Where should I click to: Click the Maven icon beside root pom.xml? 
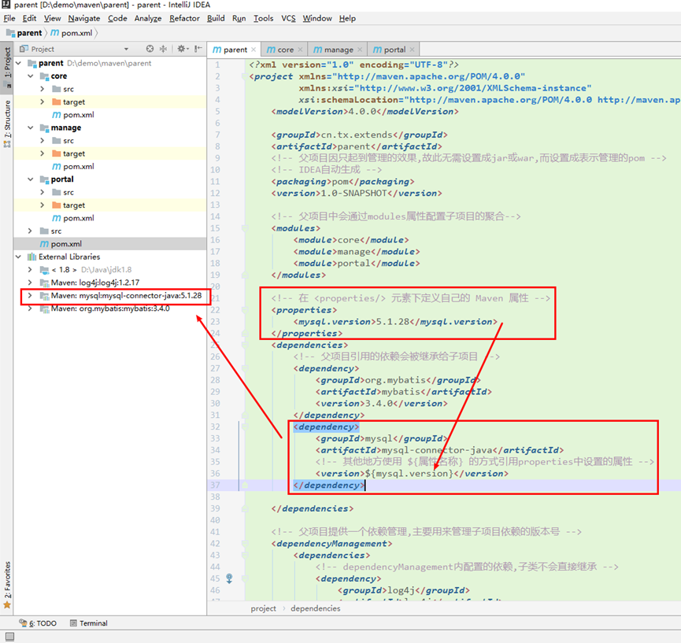tap(44, 244)
